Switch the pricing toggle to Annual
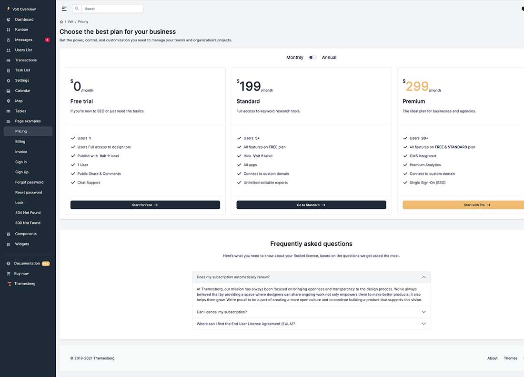The width and height of the screenshot is (524, 377). point(313,57)
